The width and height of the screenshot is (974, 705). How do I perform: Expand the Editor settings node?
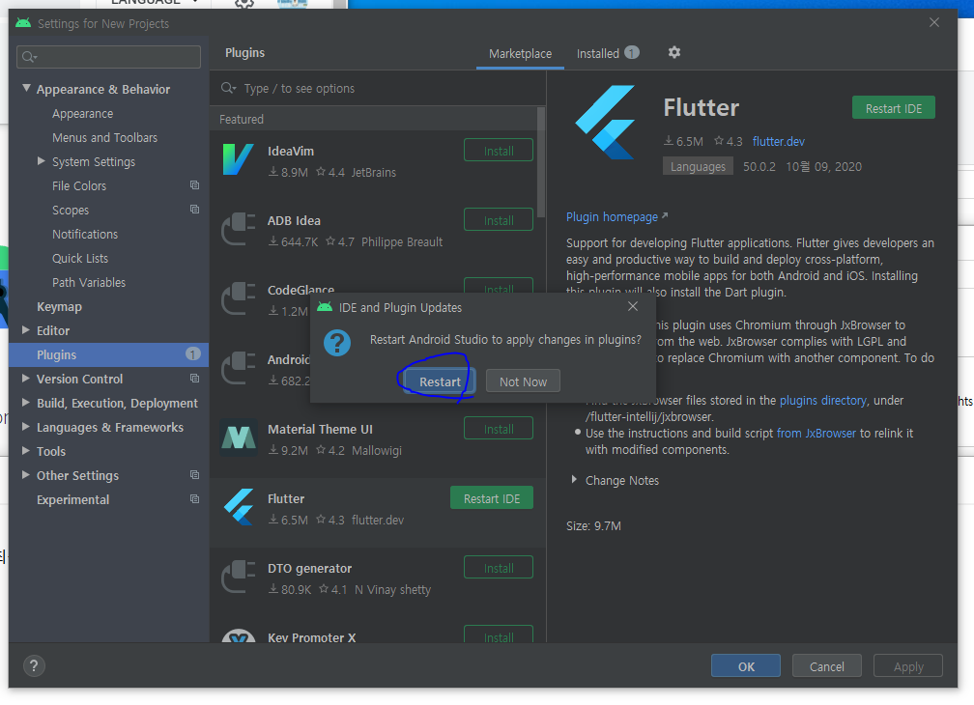26,330
